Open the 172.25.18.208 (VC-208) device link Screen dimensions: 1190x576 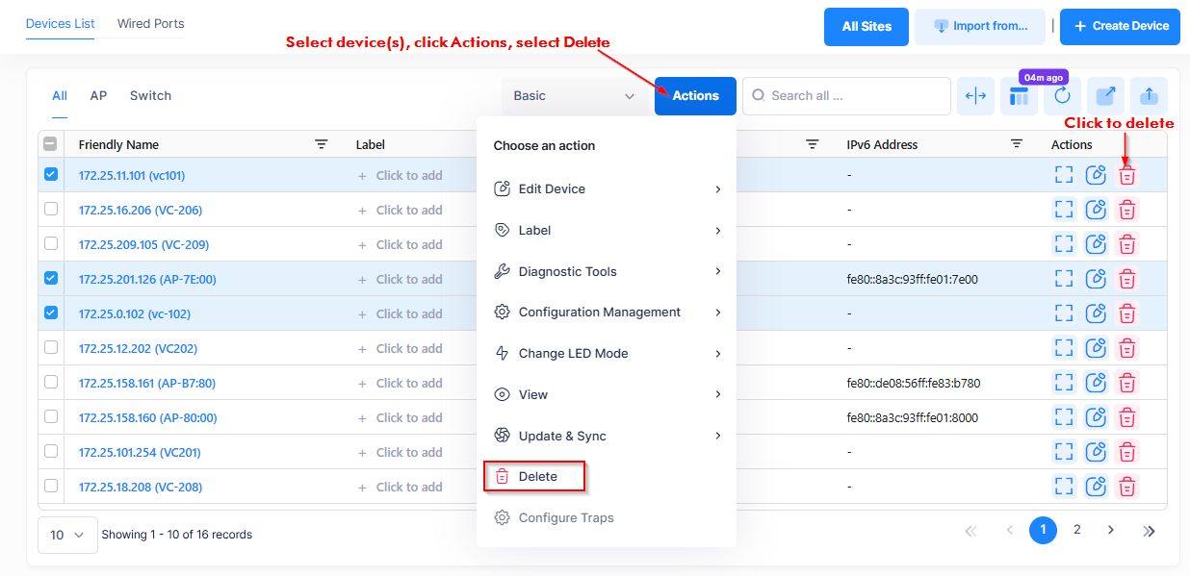[141, 487]
